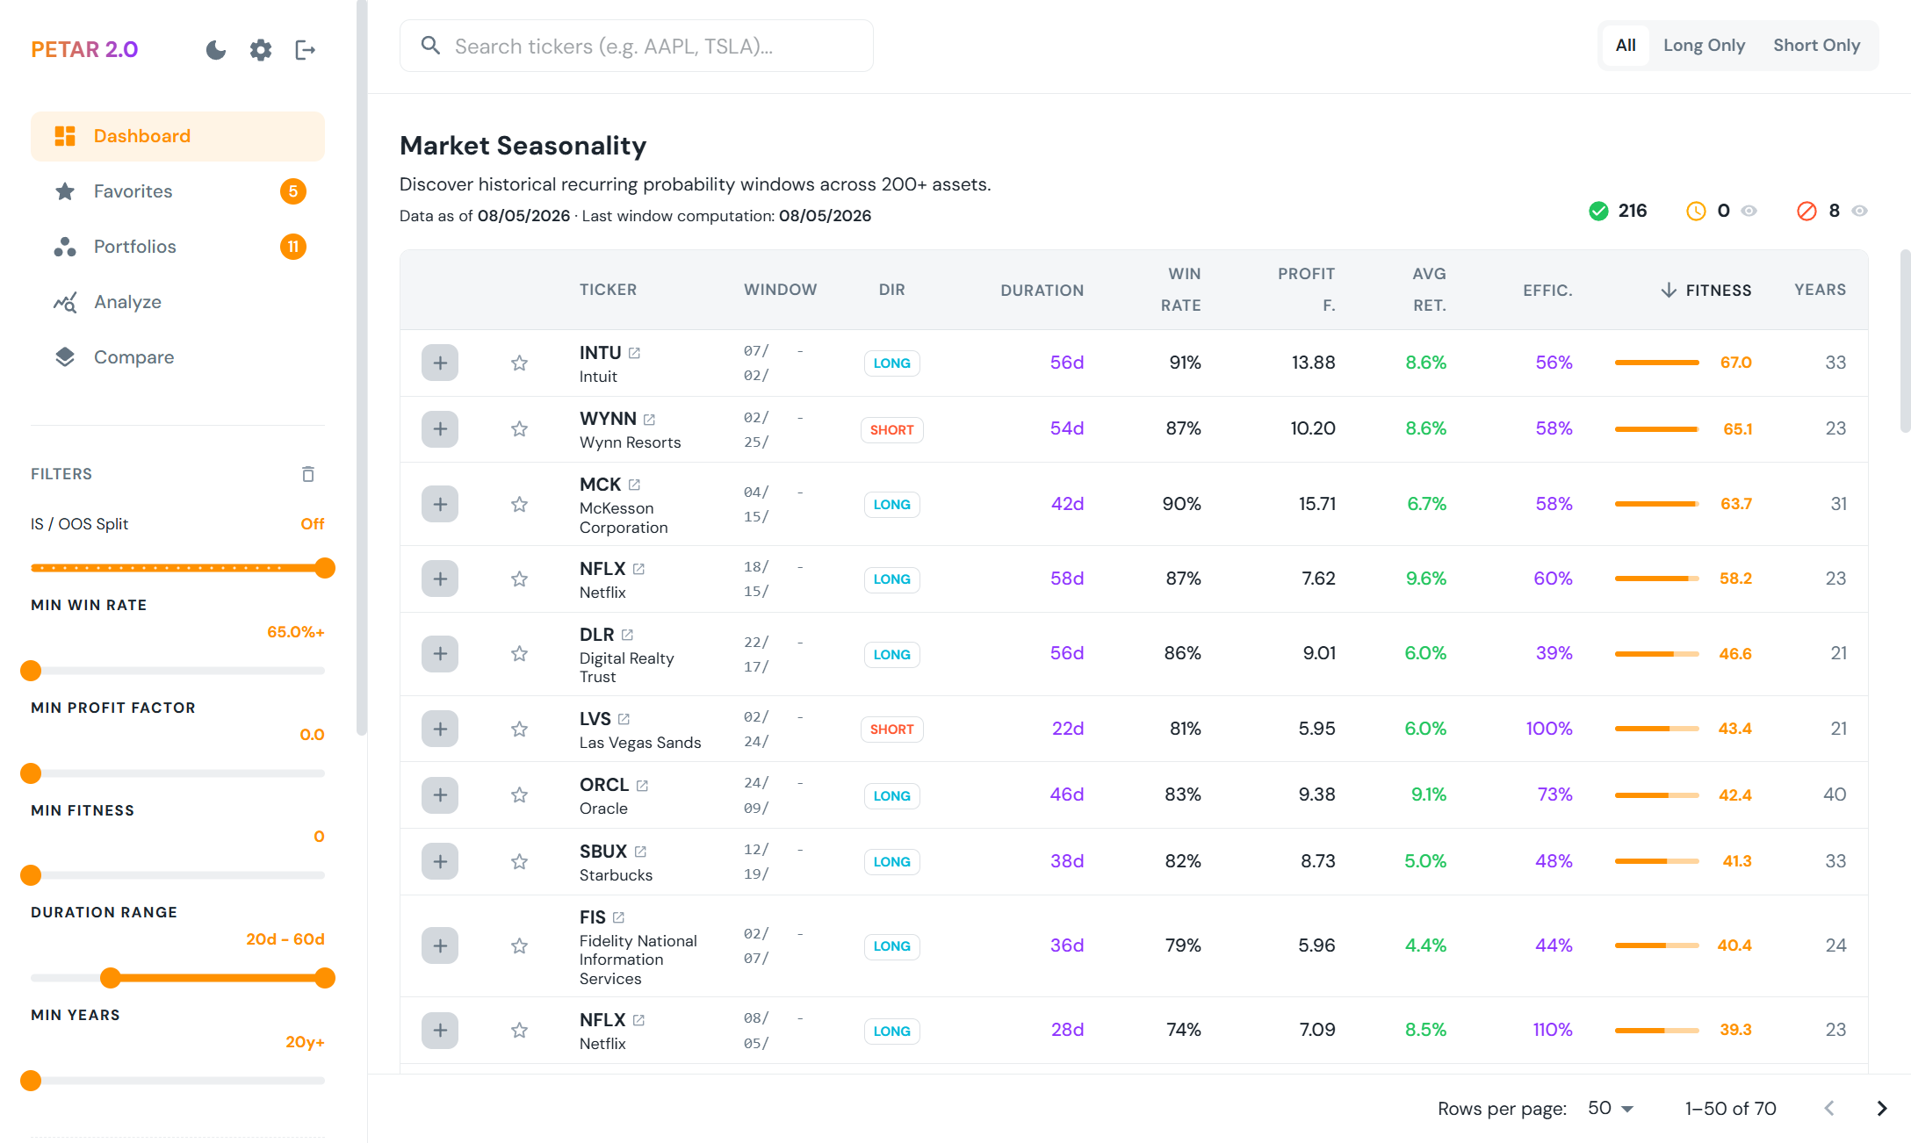
Task: Sort by Duration column header
Action: [1042, 290]
